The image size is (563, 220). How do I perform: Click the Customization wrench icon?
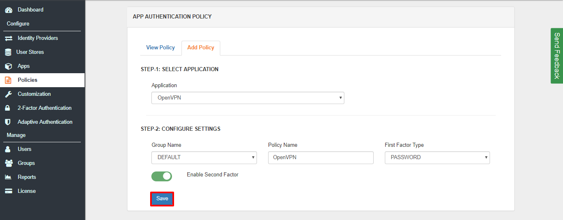point(8,94)
